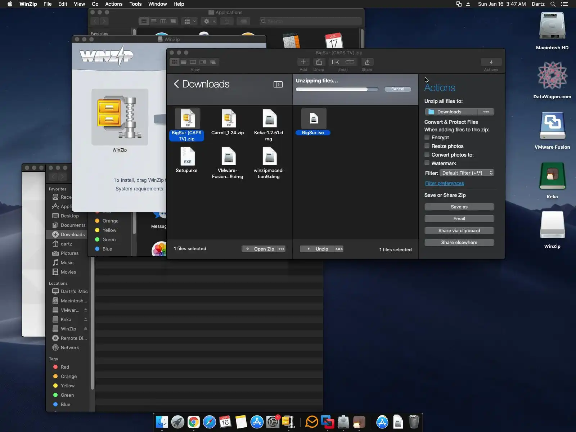Select the winzipmacedition9.dmg file
Screen dimensions: 576x432
[x=269, y=163]
